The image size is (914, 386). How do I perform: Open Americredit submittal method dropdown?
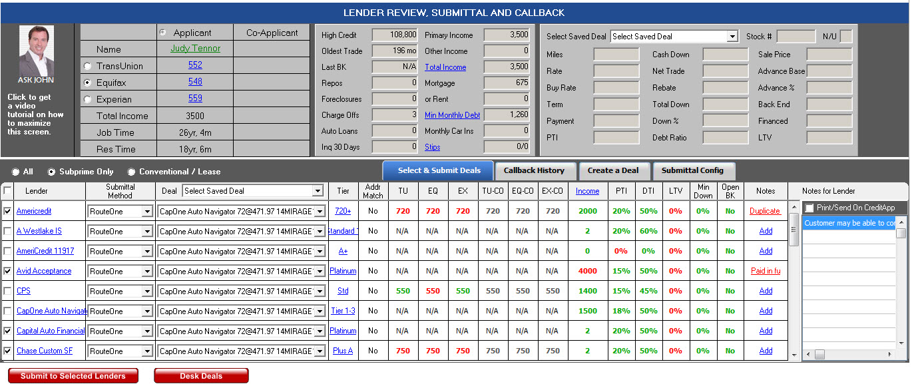tap(120, 211)
